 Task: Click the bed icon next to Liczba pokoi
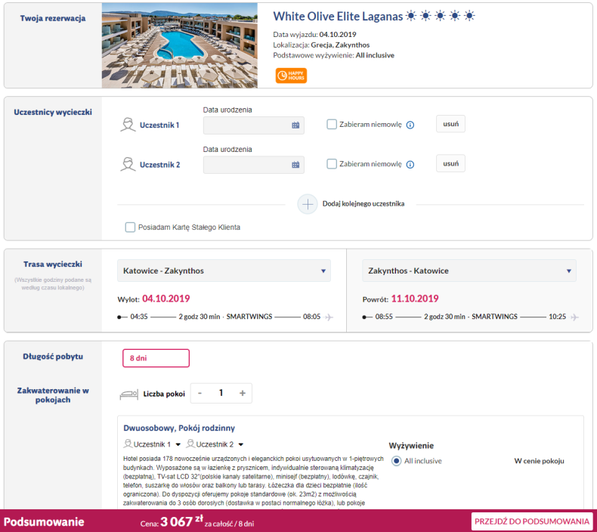(x=129, y=394)
